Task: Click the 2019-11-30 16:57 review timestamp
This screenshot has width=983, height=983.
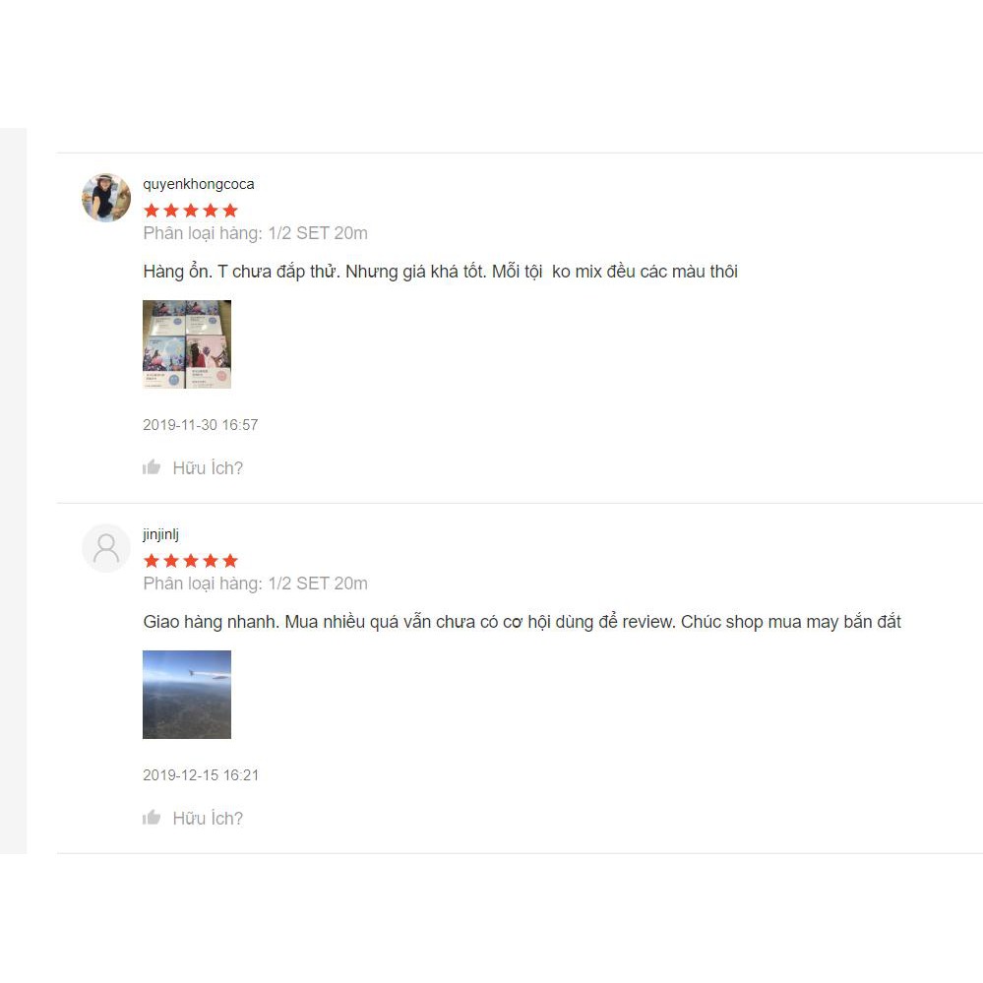Action: [201, 425]
